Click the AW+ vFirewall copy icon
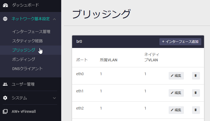 point(5,111)
